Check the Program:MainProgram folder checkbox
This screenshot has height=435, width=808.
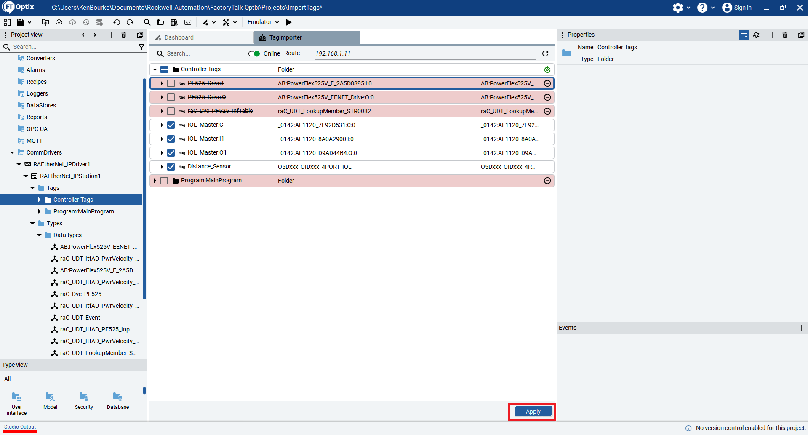164,181
